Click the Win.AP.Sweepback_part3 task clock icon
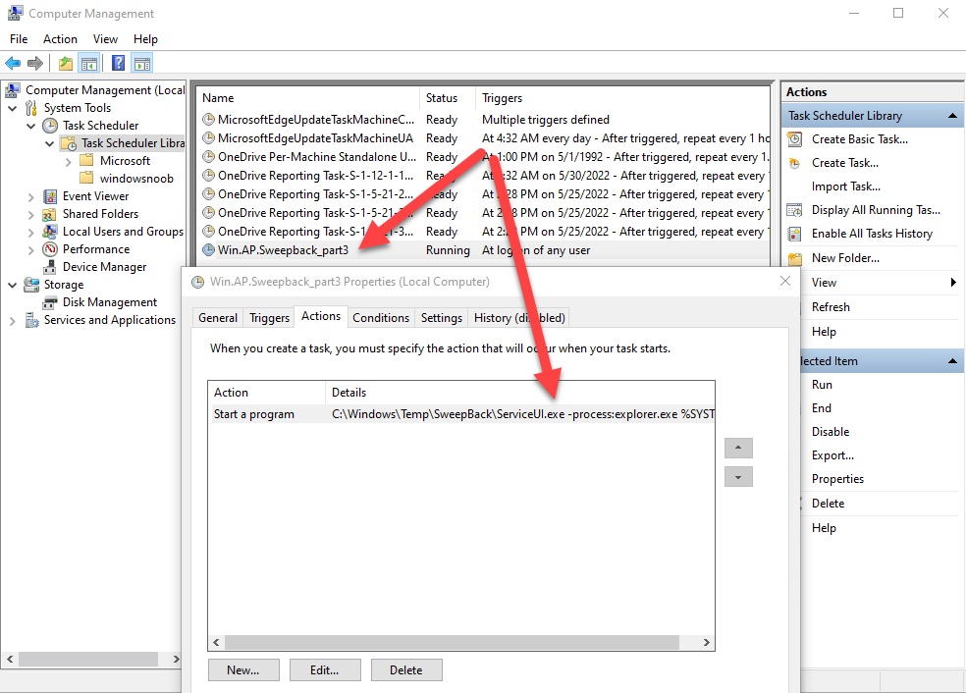 209,250
